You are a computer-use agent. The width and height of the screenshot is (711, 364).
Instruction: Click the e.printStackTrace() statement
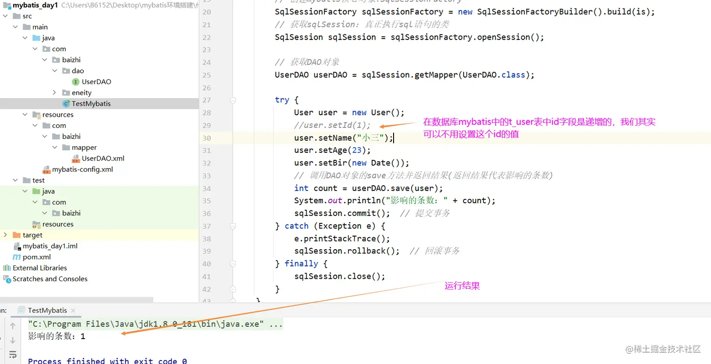tap(342, 238)
